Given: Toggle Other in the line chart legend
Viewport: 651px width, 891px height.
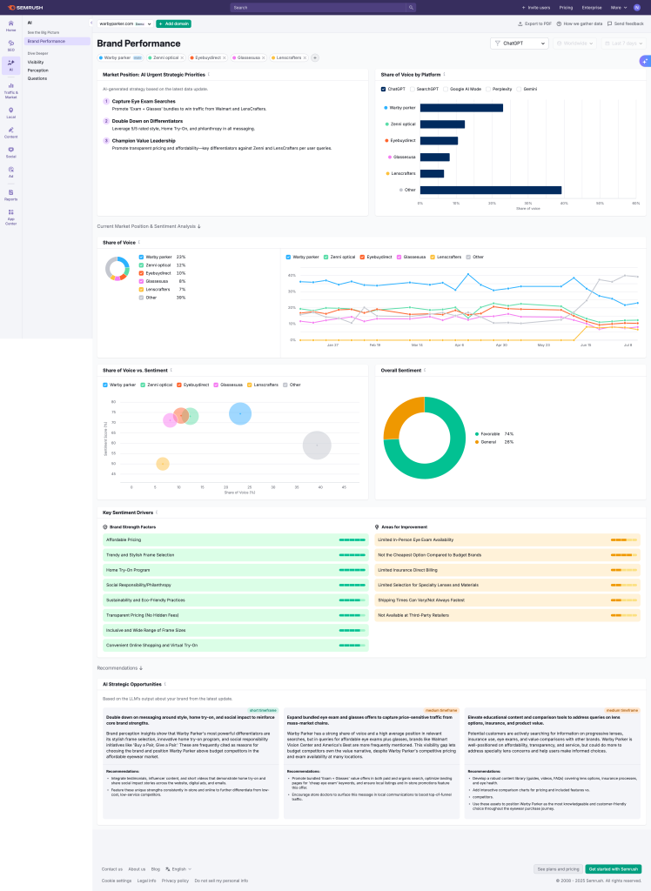Looking at the screenshot, I should (x=468, y=257).
